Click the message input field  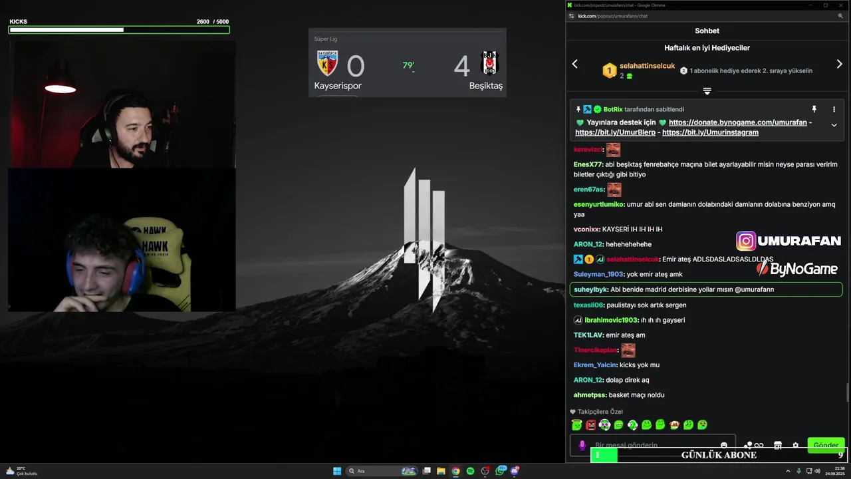point(652,445)
